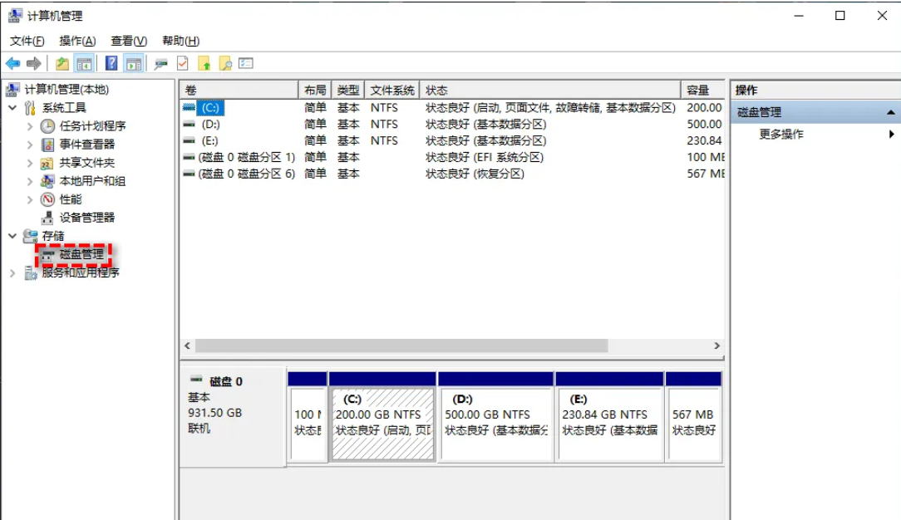
Task: Open the Help question mark icon
Action: pyautogui.click(x=111, y=64)
